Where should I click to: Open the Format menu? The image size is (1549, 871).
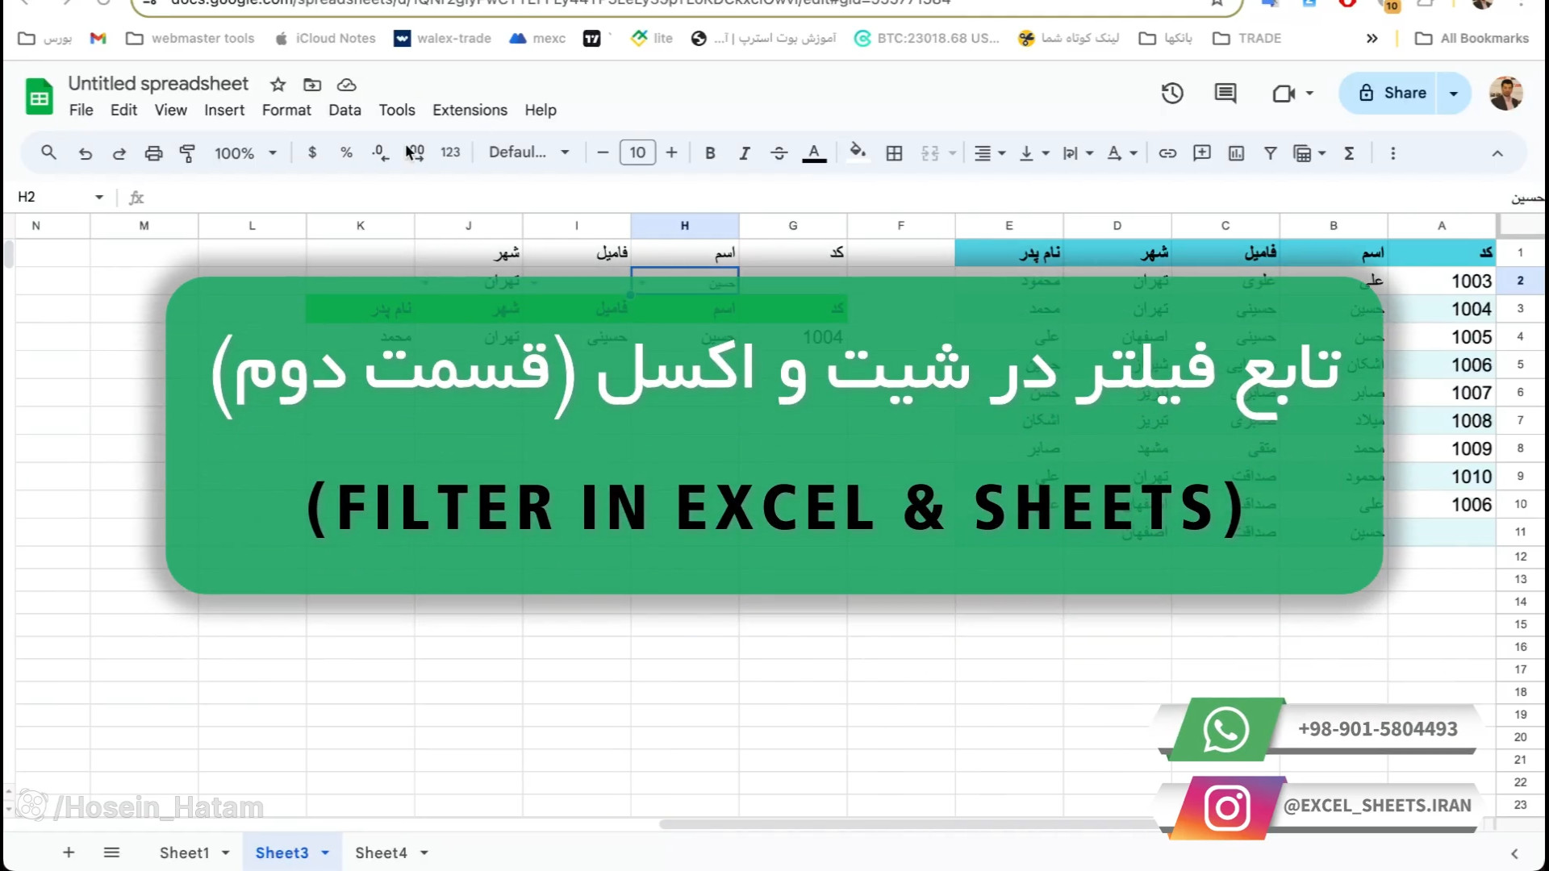click(286, 110)
